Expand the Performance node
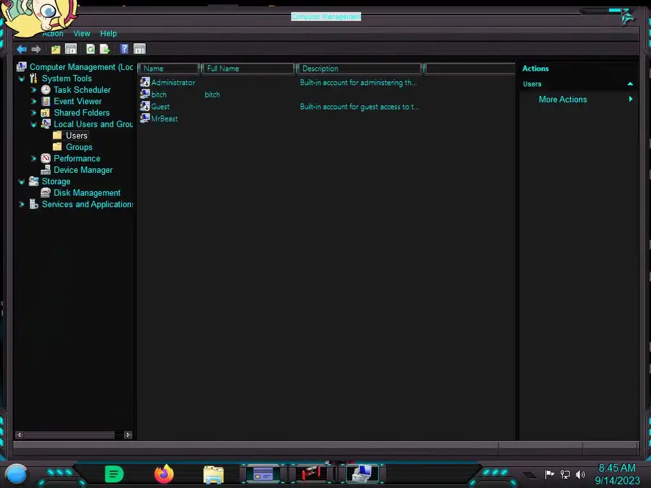 (34, 158)
